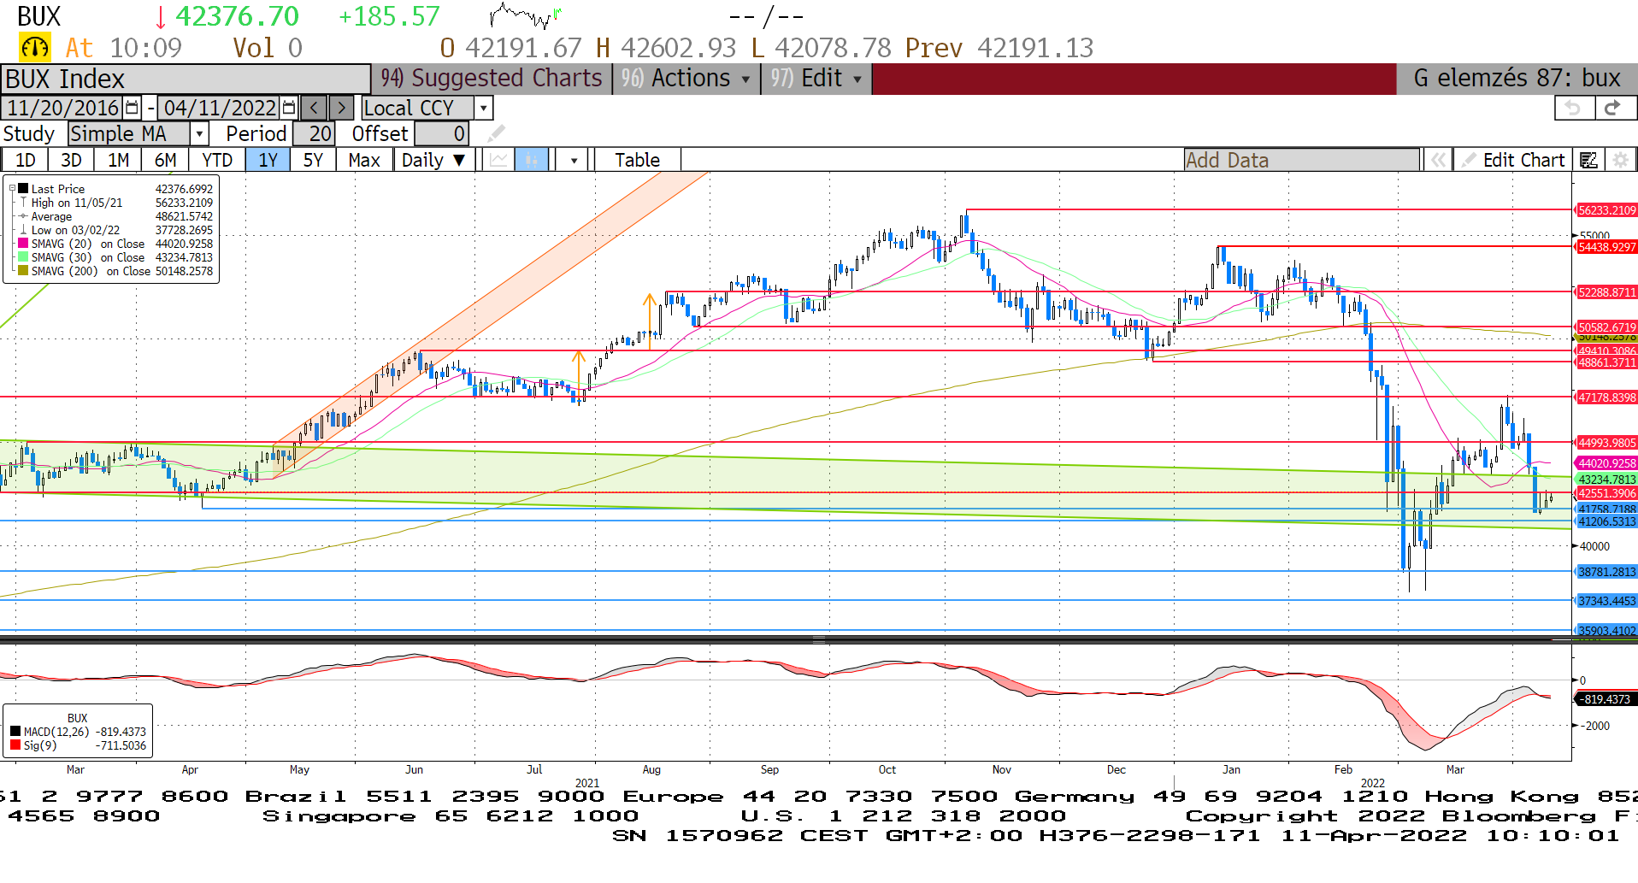This screenshot has height=883, width=1638.
Task: Click the 44993.9805 price level label
Action: pos(1606,443)
